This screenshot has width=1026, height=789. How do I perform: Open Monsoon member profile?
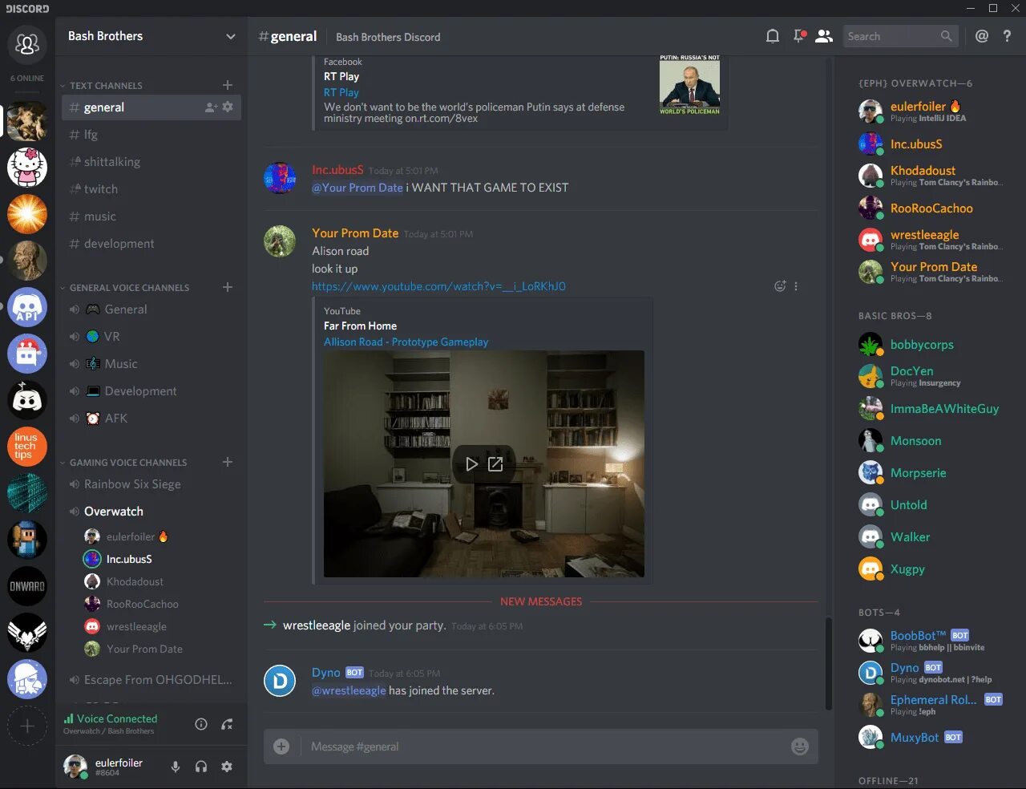pos(930,441)
